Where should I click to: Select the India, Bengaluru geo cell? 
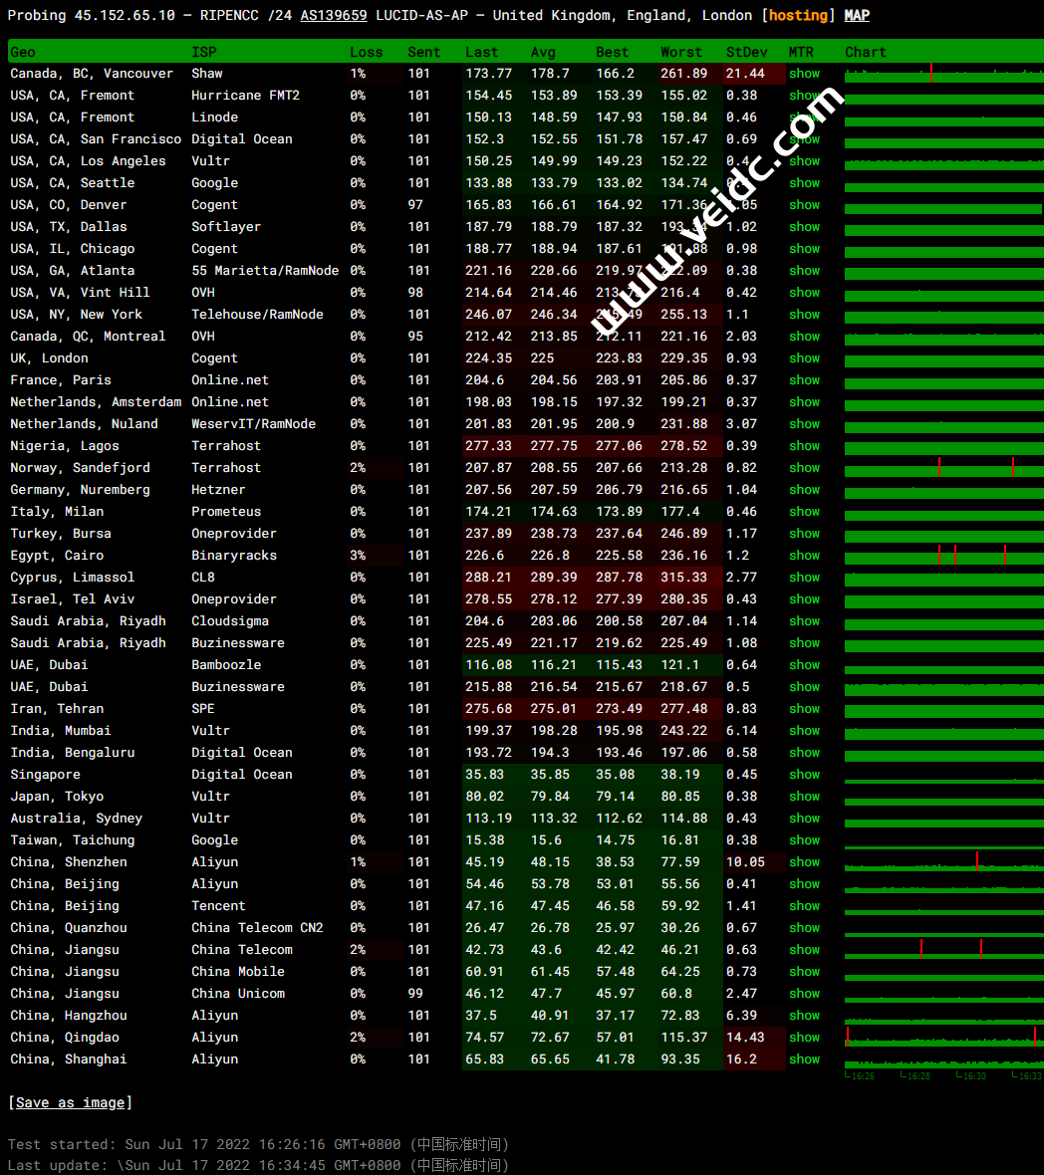[73, 753]
